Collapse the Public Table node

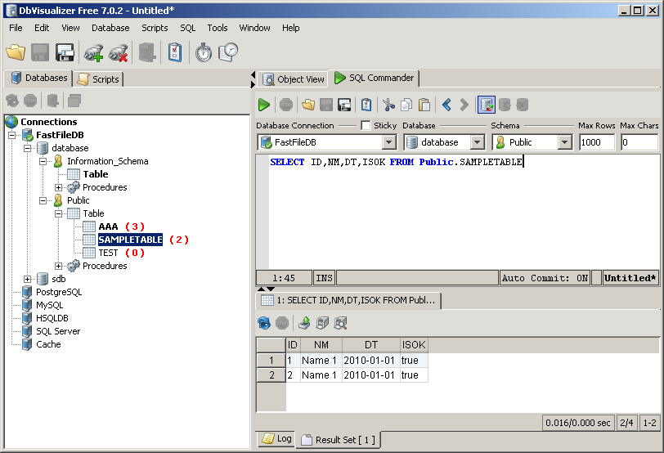click(58, 213)
